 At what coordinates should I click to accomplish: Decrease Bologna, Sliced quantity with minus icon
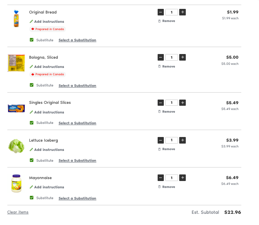tap(161, 57)
